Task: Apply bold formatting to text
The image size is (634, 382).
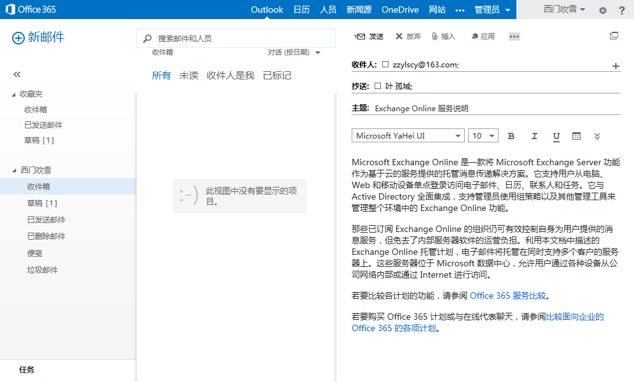Action: pos(511,136)
